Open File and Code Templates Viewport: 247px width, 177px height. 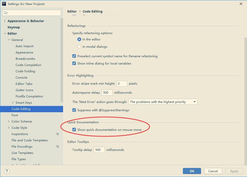pyautogui.click(x=30, y=140)
